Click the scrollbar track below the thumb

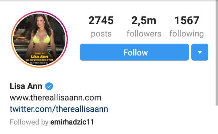(217, 120)
